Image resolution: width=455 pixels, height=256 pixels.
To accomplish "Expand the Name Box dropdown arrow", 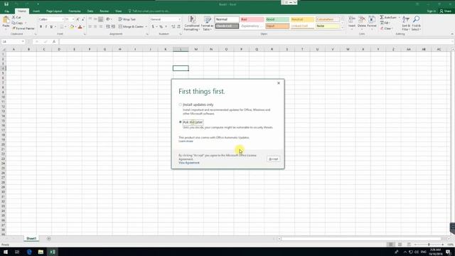I will (x=23, y=42).
